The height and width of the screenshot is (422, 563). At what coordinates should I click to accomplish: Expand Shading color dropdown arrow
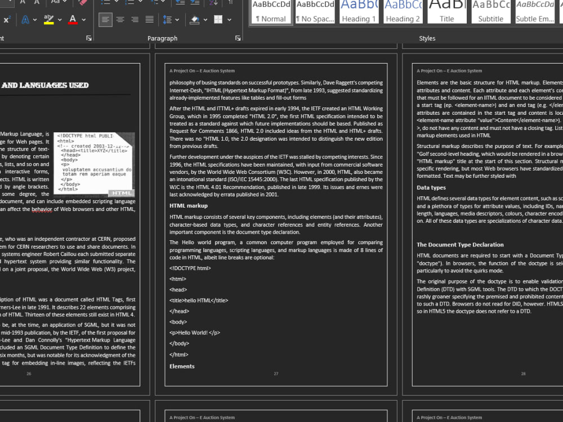[x=205, y=20]
